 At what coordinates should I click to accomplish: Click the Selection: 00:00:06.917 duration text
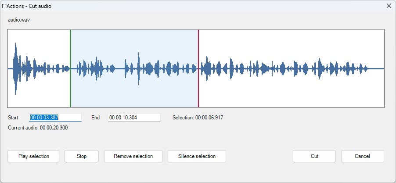click(198, 118)
